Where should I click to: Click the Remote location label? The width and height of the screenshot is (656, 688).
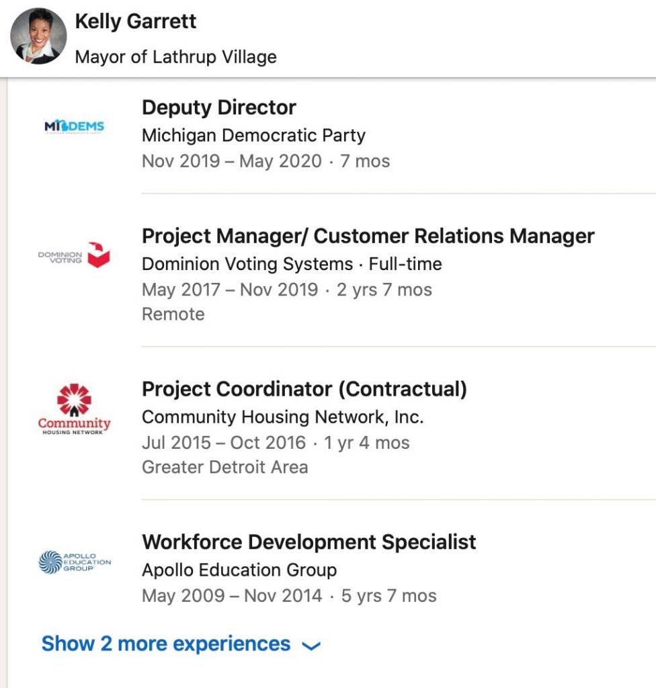tap(173, 314)
